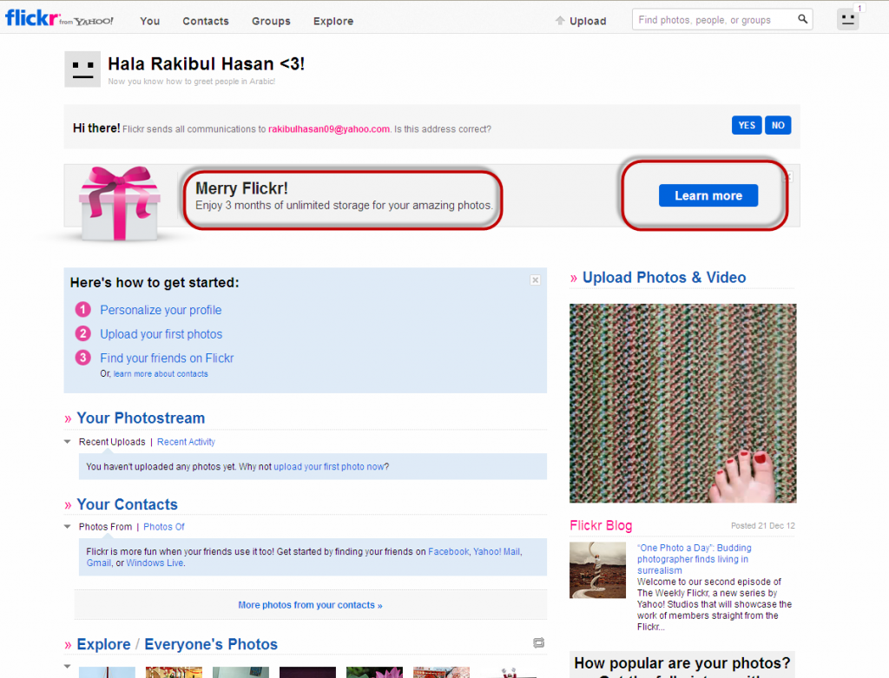This screenshot has width=889, height=678.
Task: Click Personalize your profile link
Action: [x=161, y=310]
